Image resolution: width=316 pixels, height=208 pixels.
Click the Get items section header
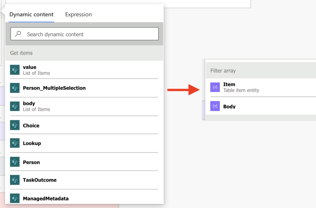[x=85, y=53]
